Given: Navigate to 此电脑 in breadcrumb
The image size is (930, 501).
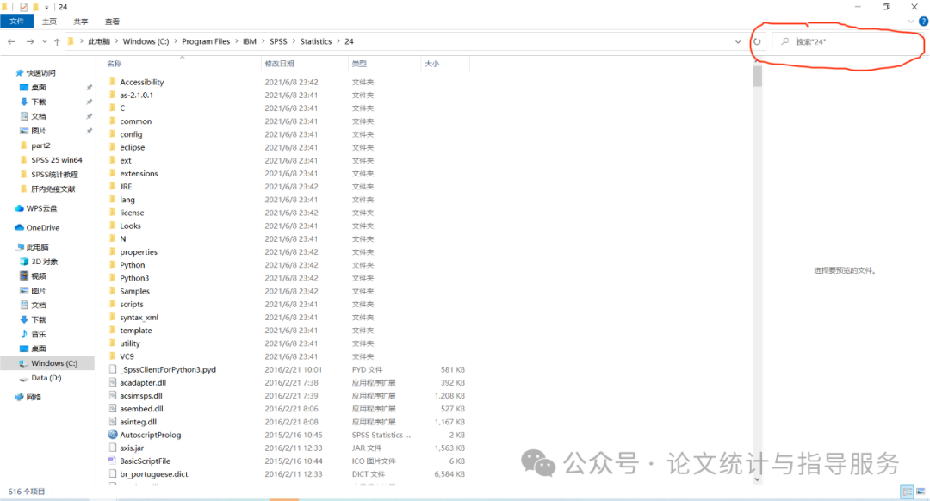Looking at the screenshot, I should (x=99, y=41).
